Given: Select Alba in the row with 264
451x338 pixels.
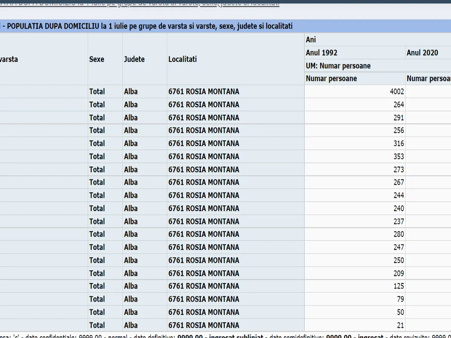Looking at the screenshot, I should coord(131,105).
